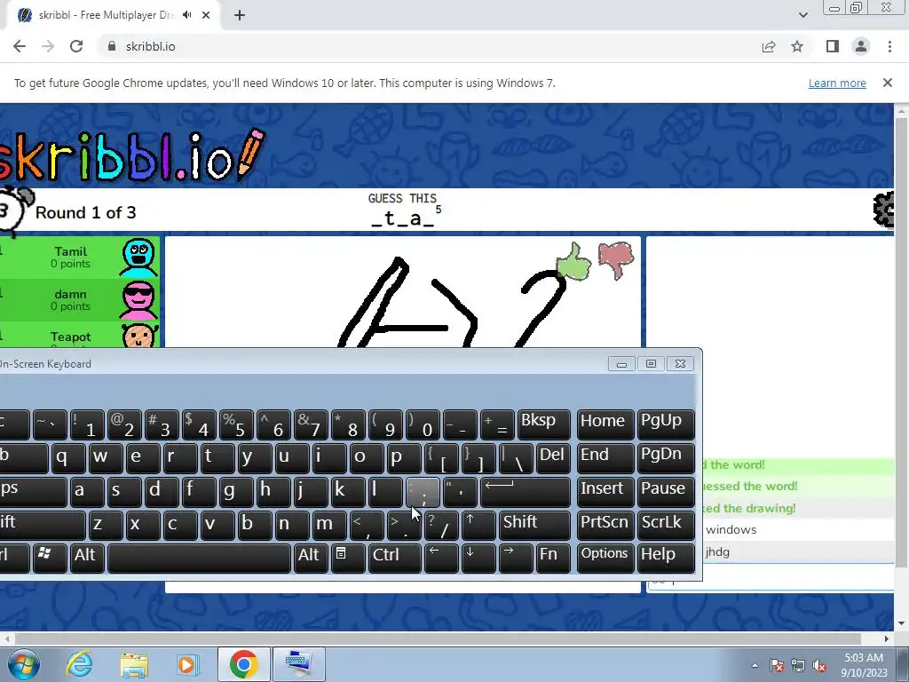Reload the skribbl.io page
Image resolution: width=909 pixels, height=682 pixels.
[76, 46]
